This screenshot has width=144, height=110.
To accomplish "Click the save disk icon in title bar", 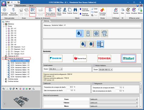I will click(9, 2).
